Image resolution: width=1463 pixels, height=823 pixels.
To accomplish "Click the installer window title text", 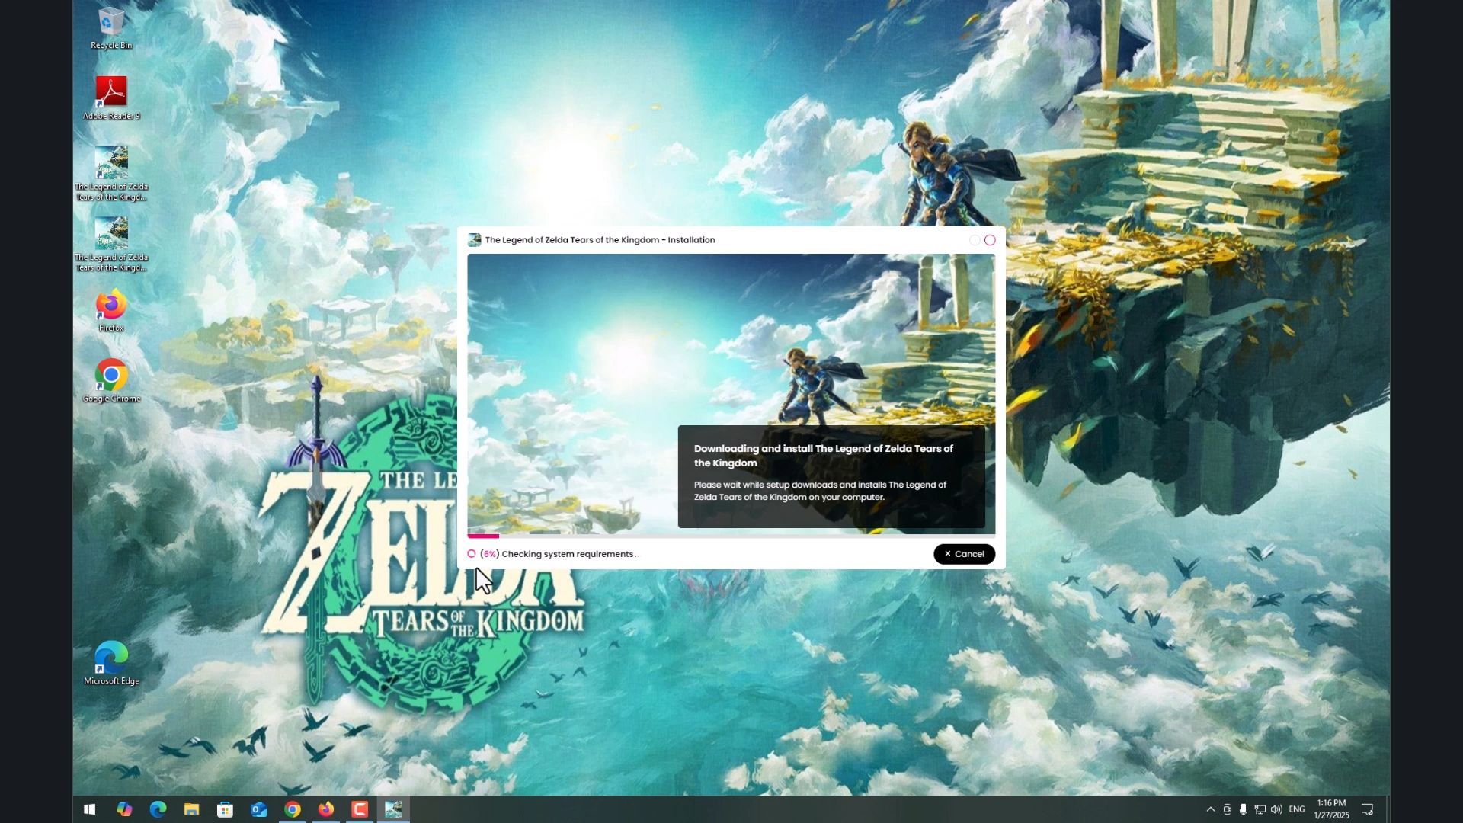I will tap(600, 240).
